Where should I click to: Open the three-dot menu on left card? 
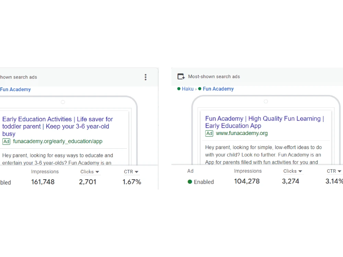pyautogui.click(x=145, y=77)
